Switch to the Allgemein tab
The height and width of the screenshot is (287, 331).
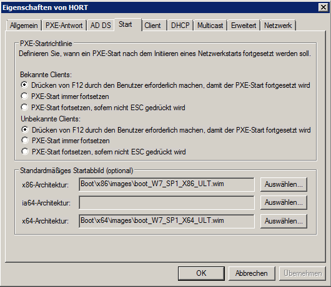[24, 26]
